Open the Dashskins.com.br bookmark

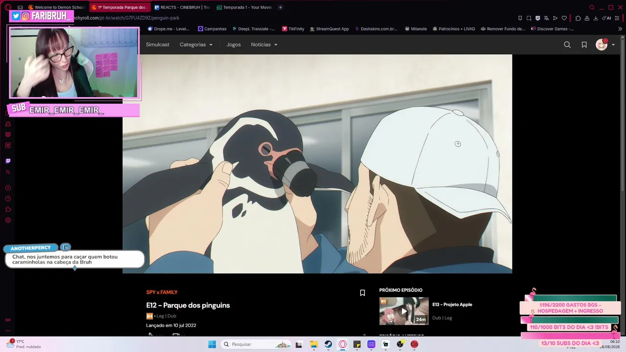(376, 29)
